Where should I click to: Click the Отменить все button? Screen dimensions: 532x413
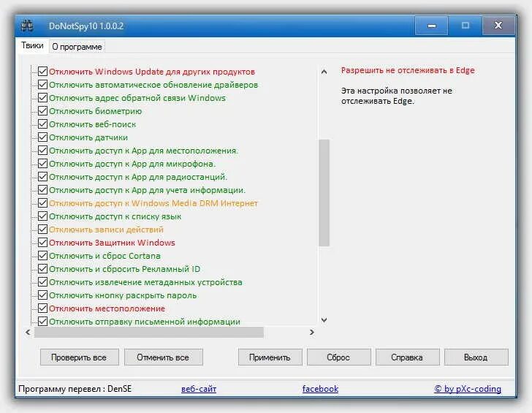point(164,357)
